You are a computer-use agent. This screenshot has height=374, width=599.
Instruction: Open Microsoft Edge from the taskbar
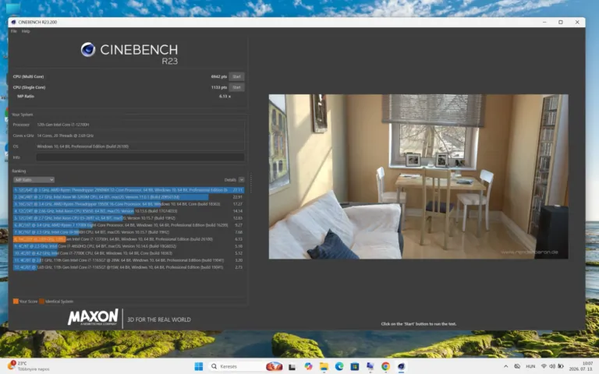339,366
